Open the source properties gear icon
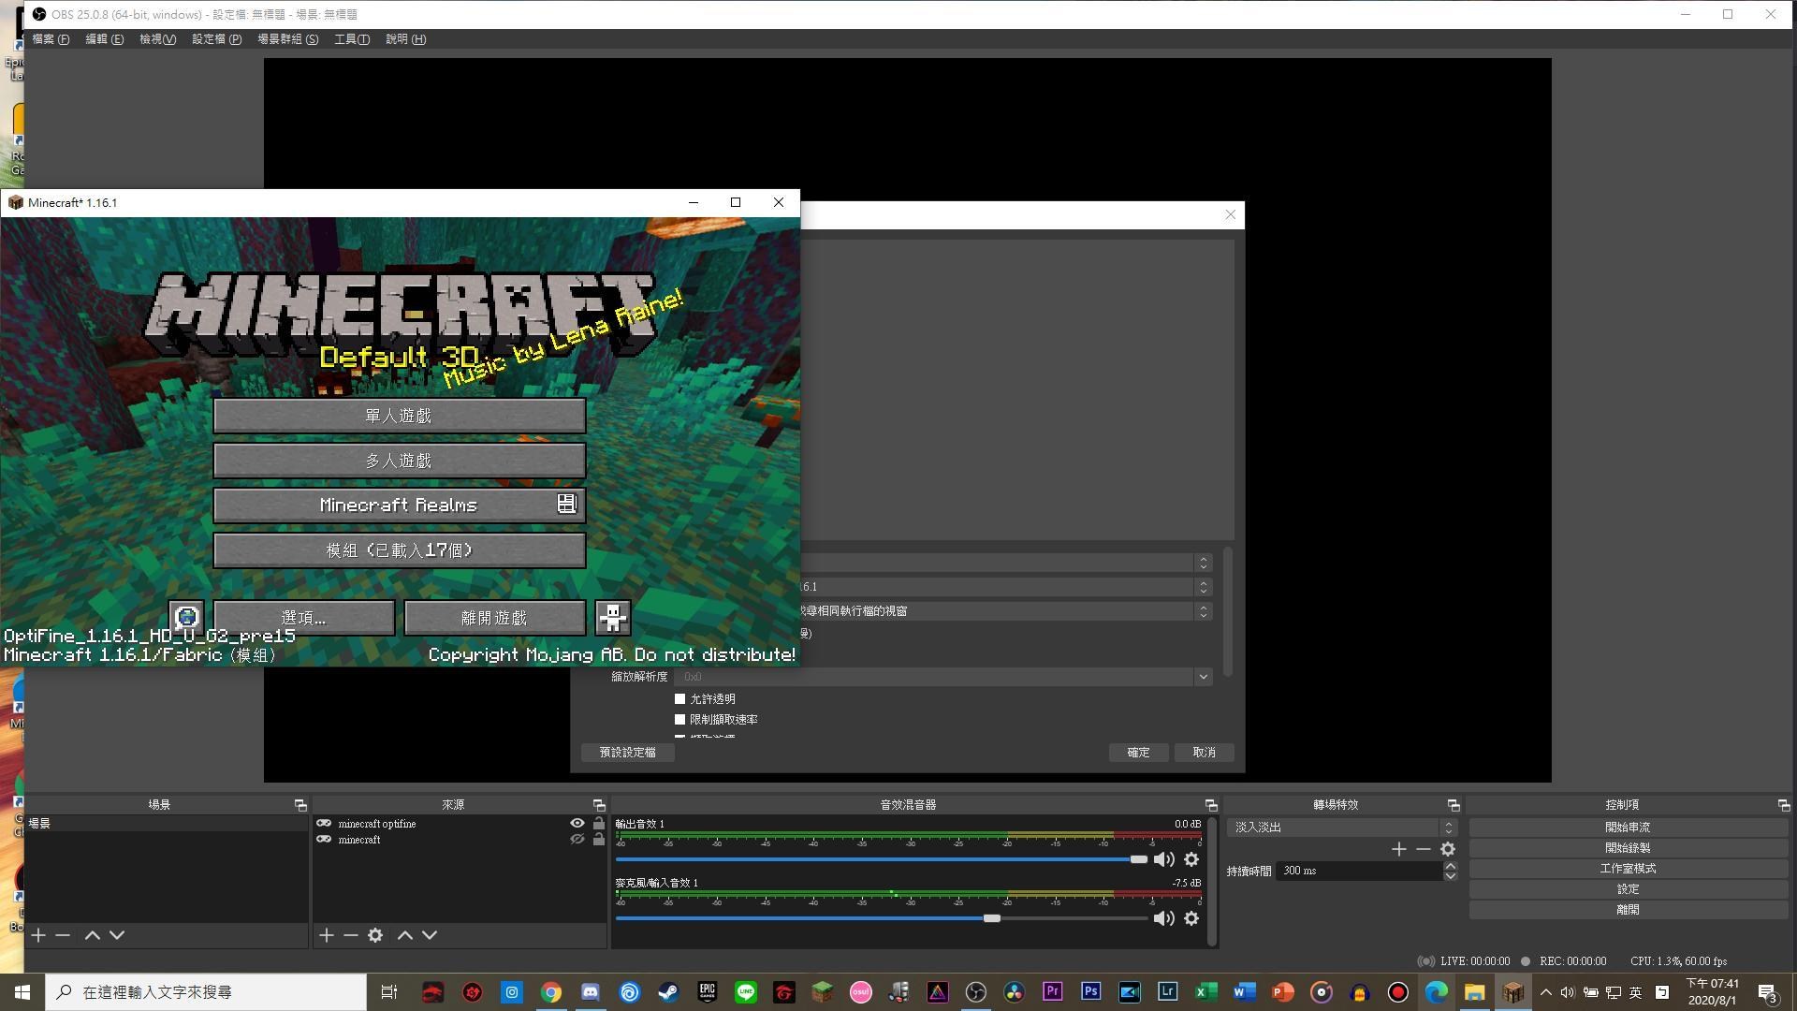The width and height of the screenshot is (1797, 1011). (375, 935)
